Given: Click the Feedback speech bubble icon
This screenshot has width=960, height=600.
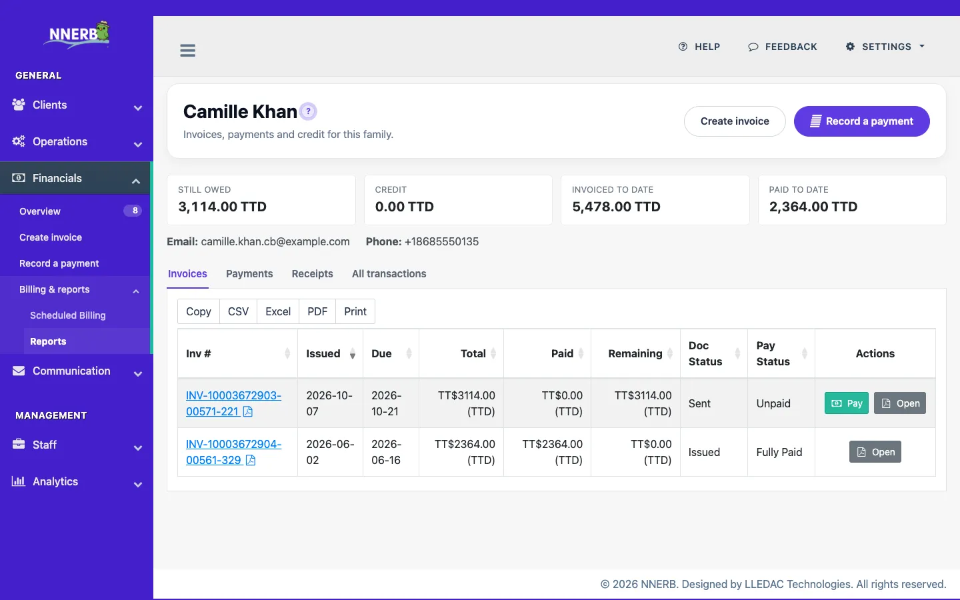Looking at the screenshot, I should point(753,47).
